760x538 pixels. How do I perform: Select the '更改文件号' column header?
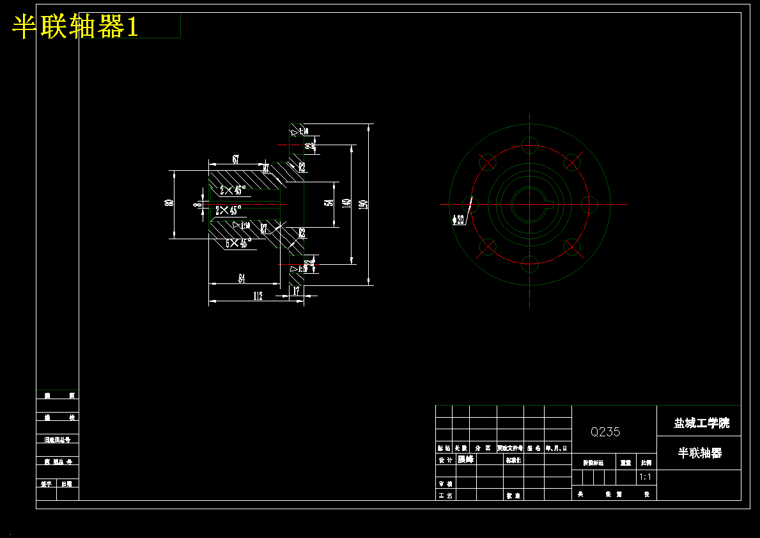tap(510, 448)
